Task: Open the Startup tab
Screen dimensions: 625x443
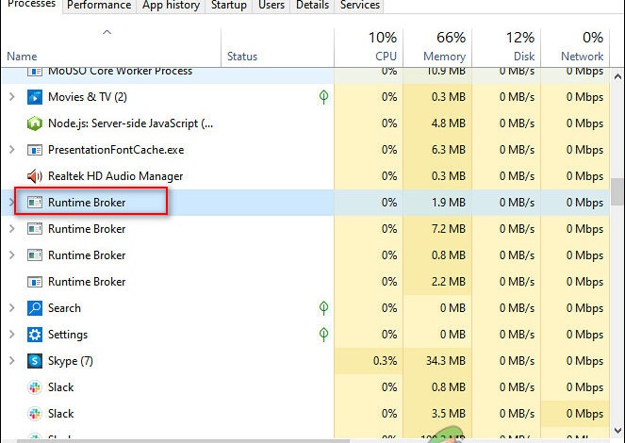Action: coord(228,6)
